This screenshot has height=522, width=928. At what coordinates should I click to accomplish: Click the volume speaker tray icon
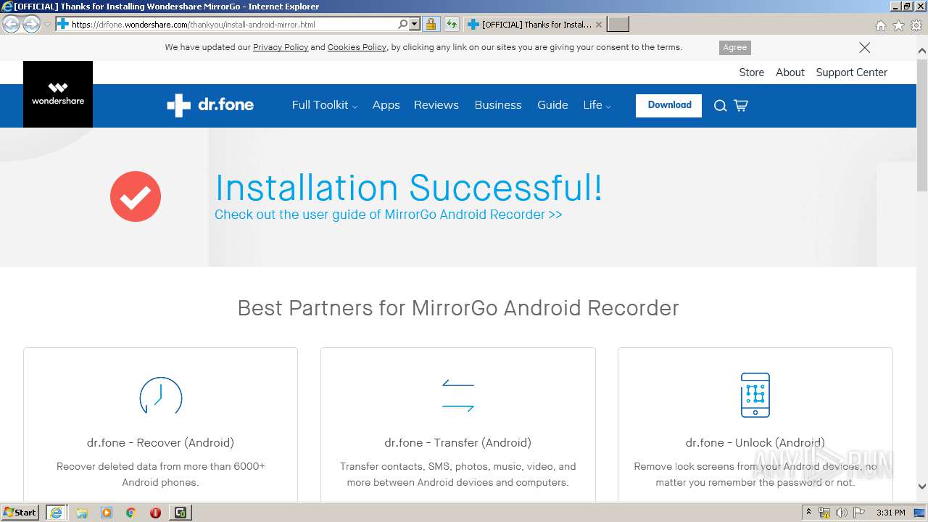click(841, 513)
